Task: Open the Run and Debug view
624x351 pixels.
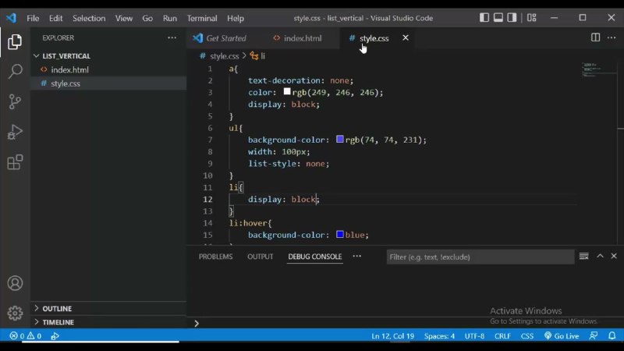Action: click(x=15, y=132)
